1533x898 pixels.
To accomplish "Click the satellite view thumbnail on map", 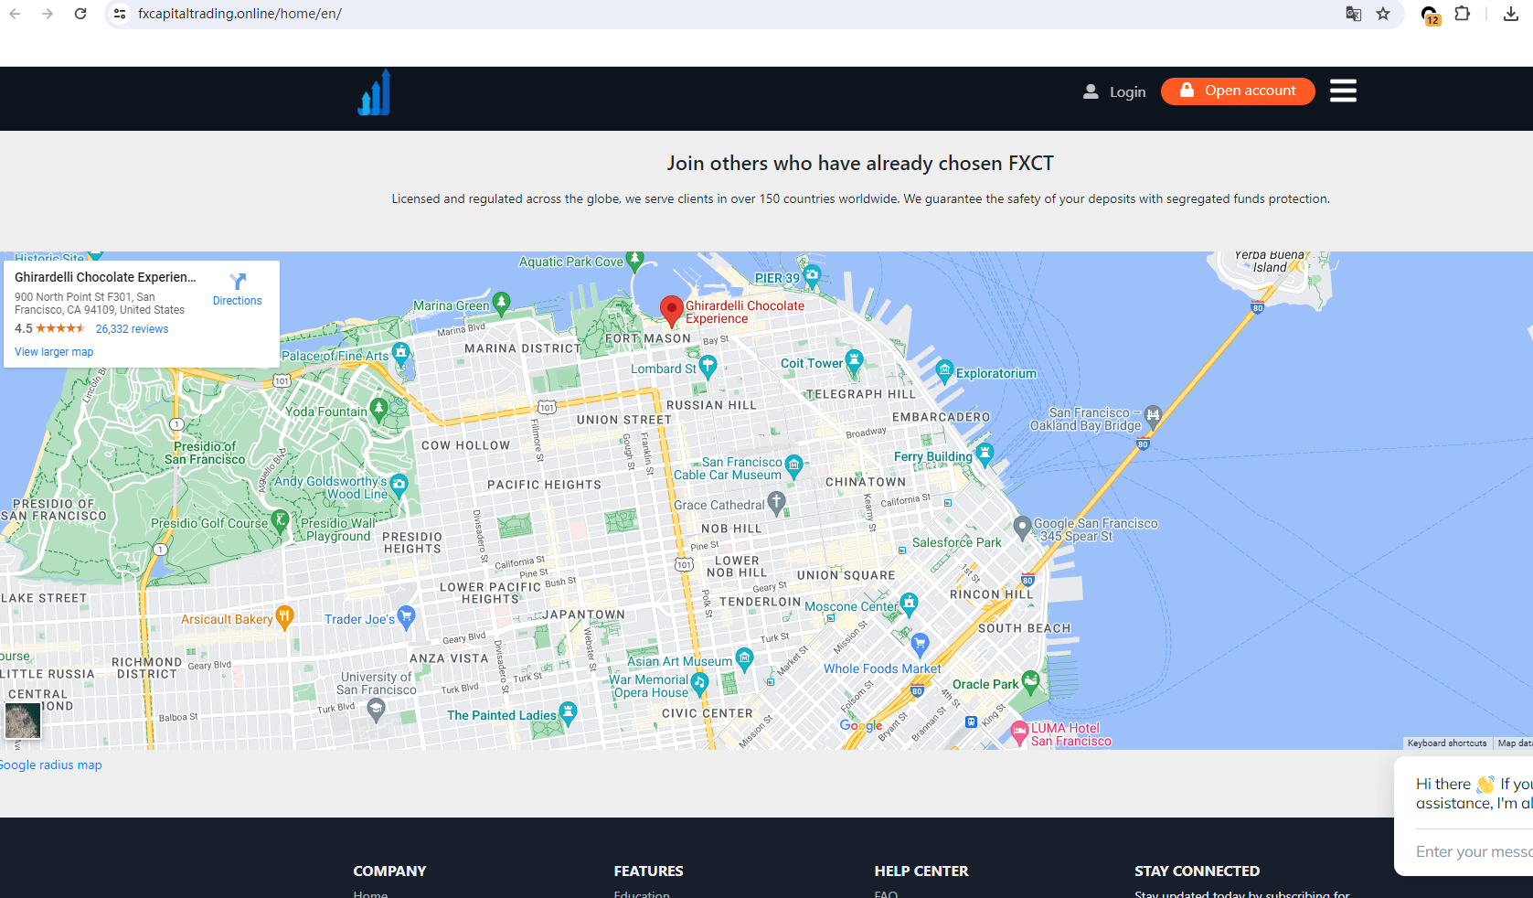I will (22, 721).
